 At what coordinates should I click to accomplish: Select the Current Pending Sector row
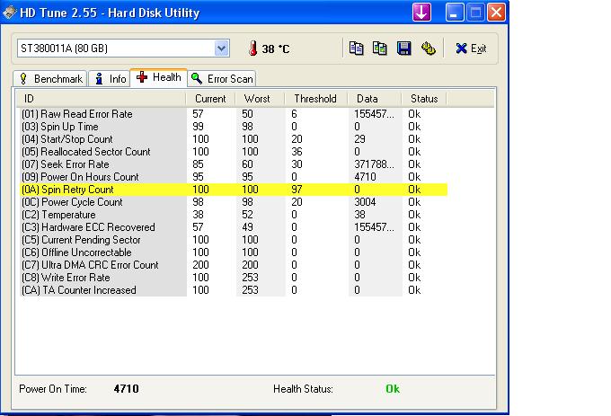(x=234, y=240)
